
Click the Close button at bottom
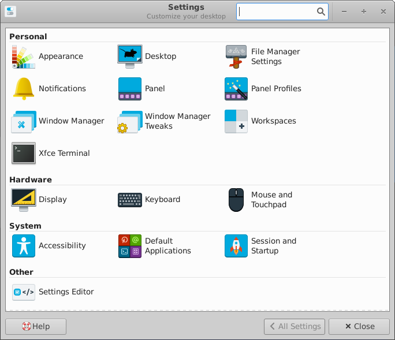coord(359,327)
